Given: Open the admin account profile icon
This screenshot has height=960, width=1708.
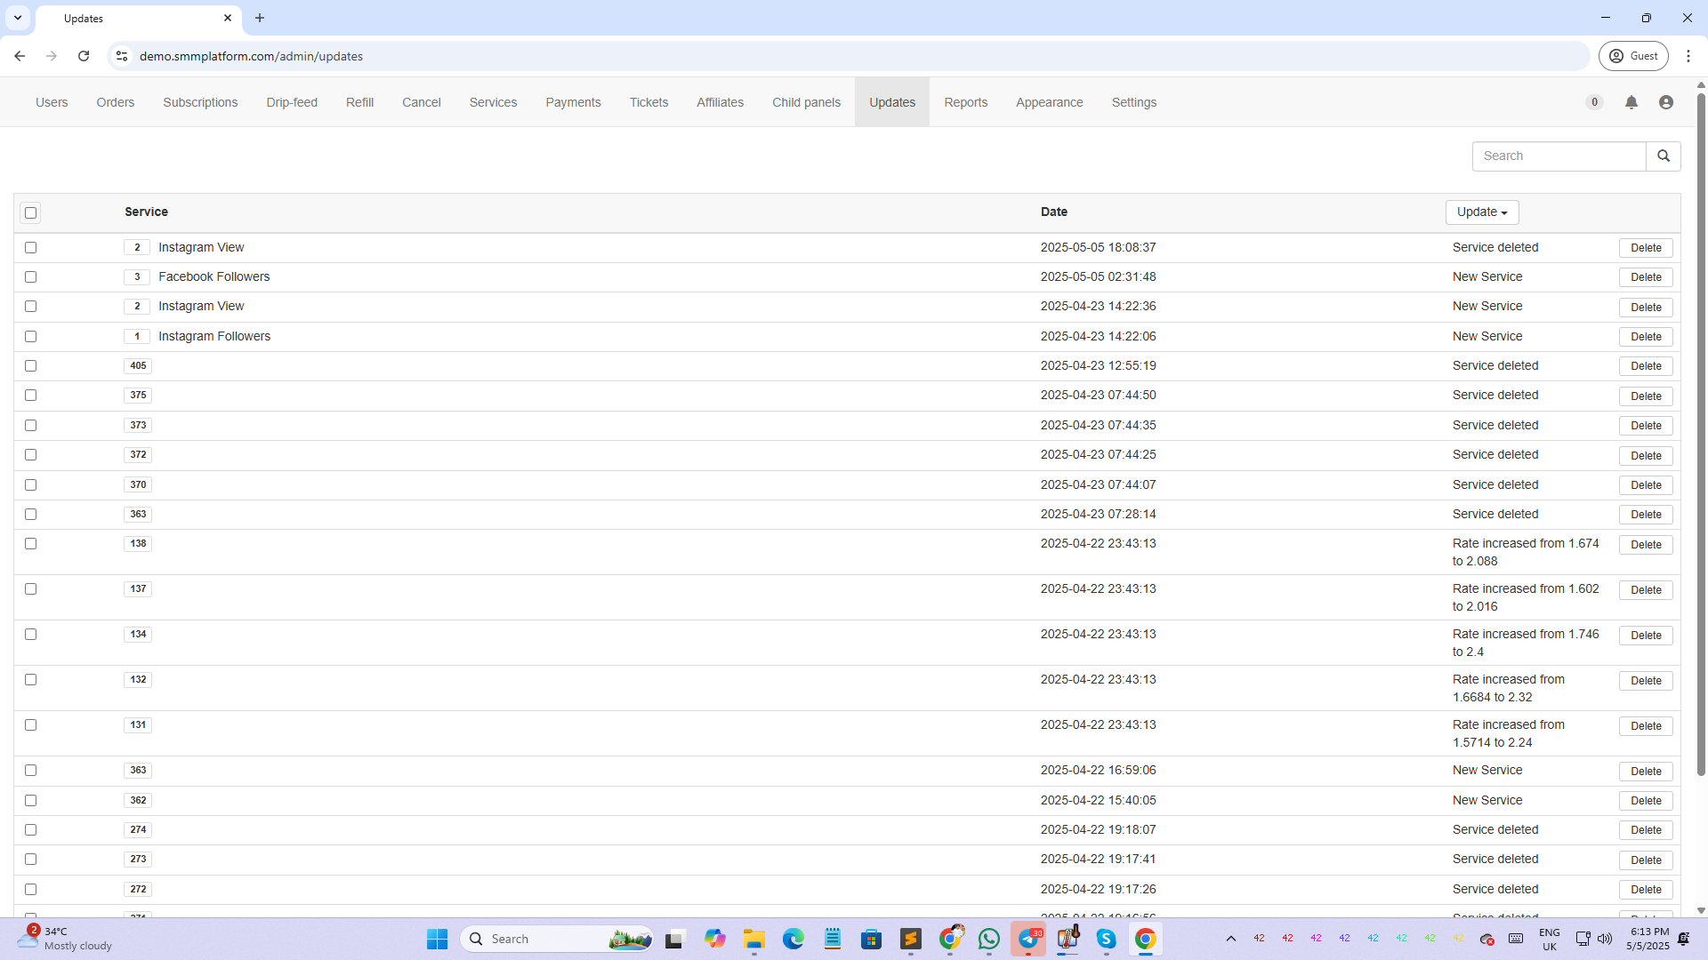Looking at the screenshot, I should (x=1665, y=102).
